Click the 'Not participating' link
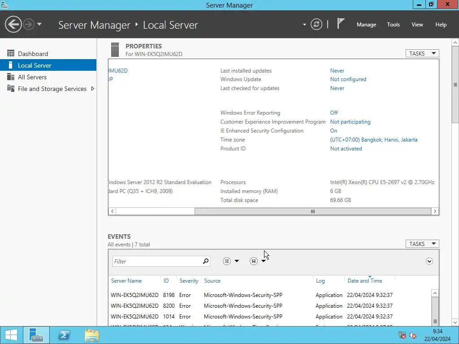Screen dimensions: 459x344 coord(350,122)
